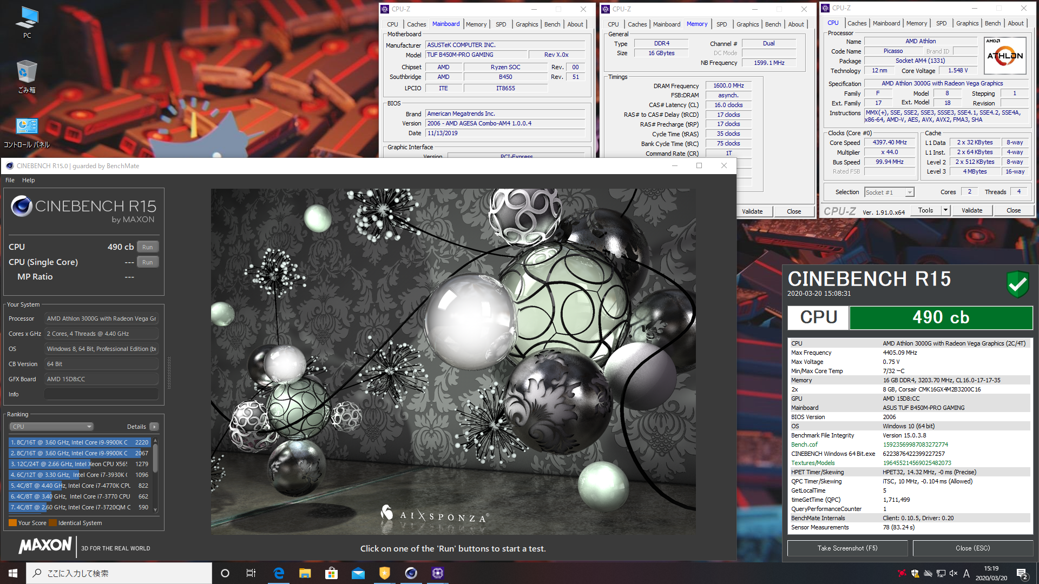Click the red tray icon in system tray
The height and width of the screenshot is (584, 1039).
(x=902, y=573)
